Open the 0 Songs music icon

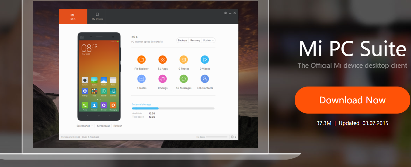[x=162, y=79]
